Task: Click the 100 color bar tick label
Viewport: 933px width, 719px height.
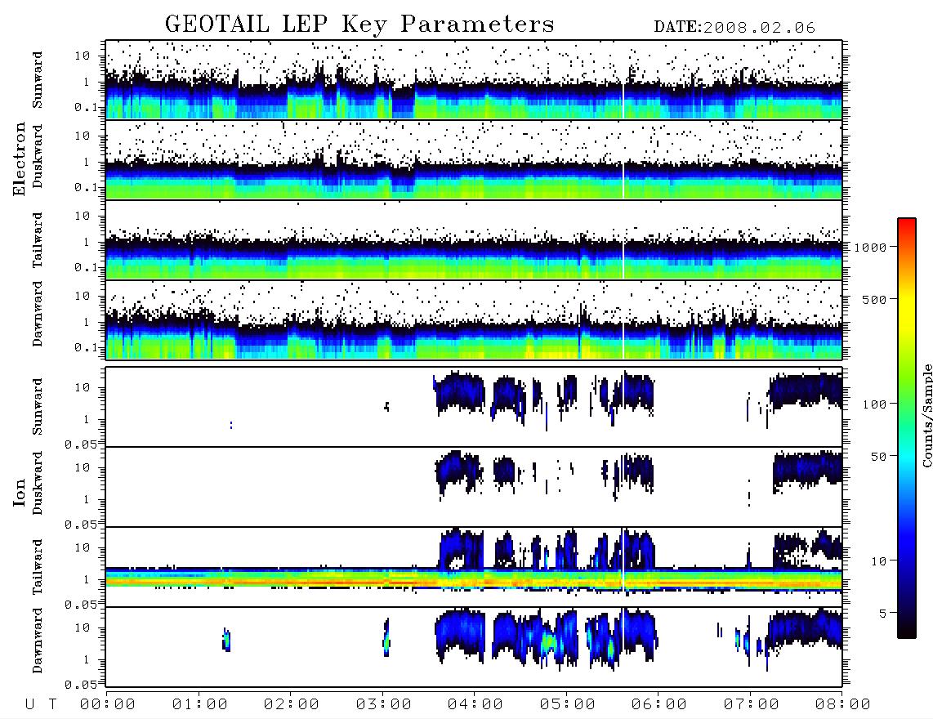Action: pyautogui.click(x=874, y=404)
